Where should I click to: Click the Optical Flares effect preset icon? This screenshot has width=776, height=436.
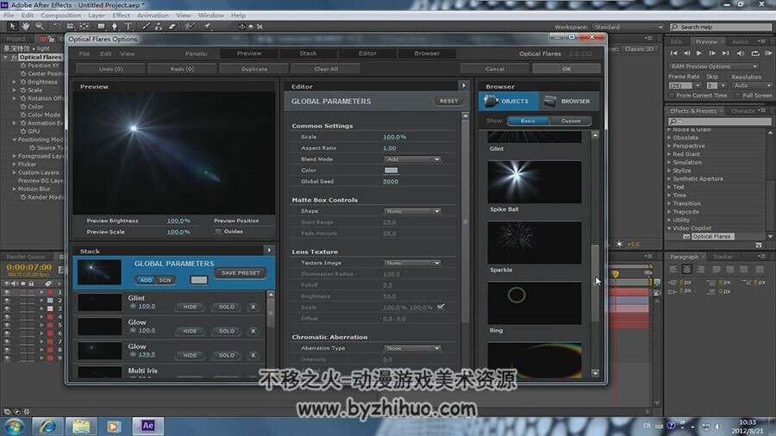pyautogui.click(x=686, y=237)
